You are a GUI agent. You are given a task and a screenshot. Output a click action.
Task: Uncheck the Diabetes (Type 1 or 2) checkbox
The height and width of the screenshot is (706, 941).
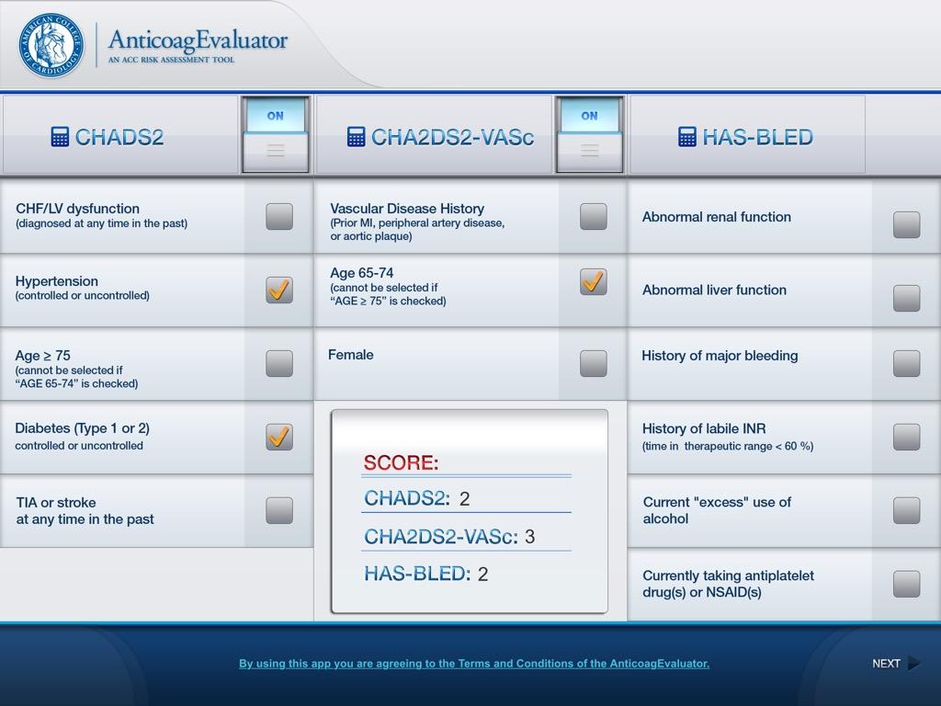pyautogui.click(x=279, y=437)
